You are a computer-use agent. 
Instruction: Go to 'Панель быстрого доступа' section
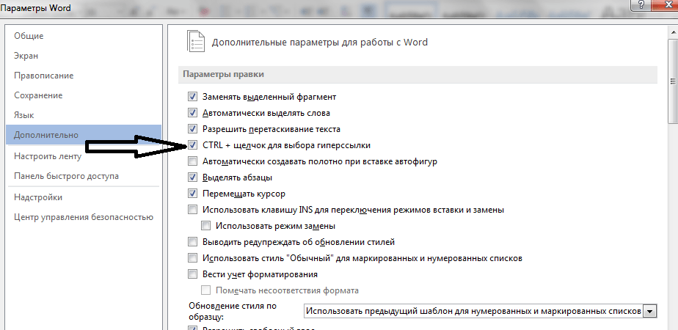[66, 176]
